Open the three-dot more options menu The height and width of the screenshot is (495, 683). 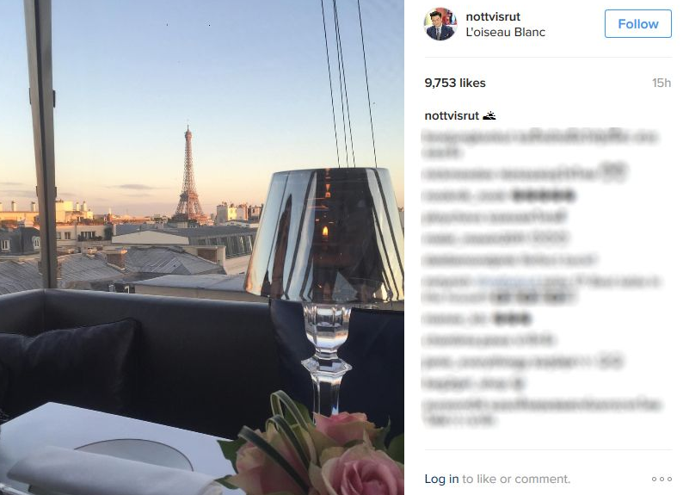click(661, 479)
